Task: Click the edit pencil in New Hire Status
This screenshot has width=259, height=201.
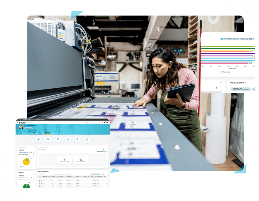Action: (34, 155)
